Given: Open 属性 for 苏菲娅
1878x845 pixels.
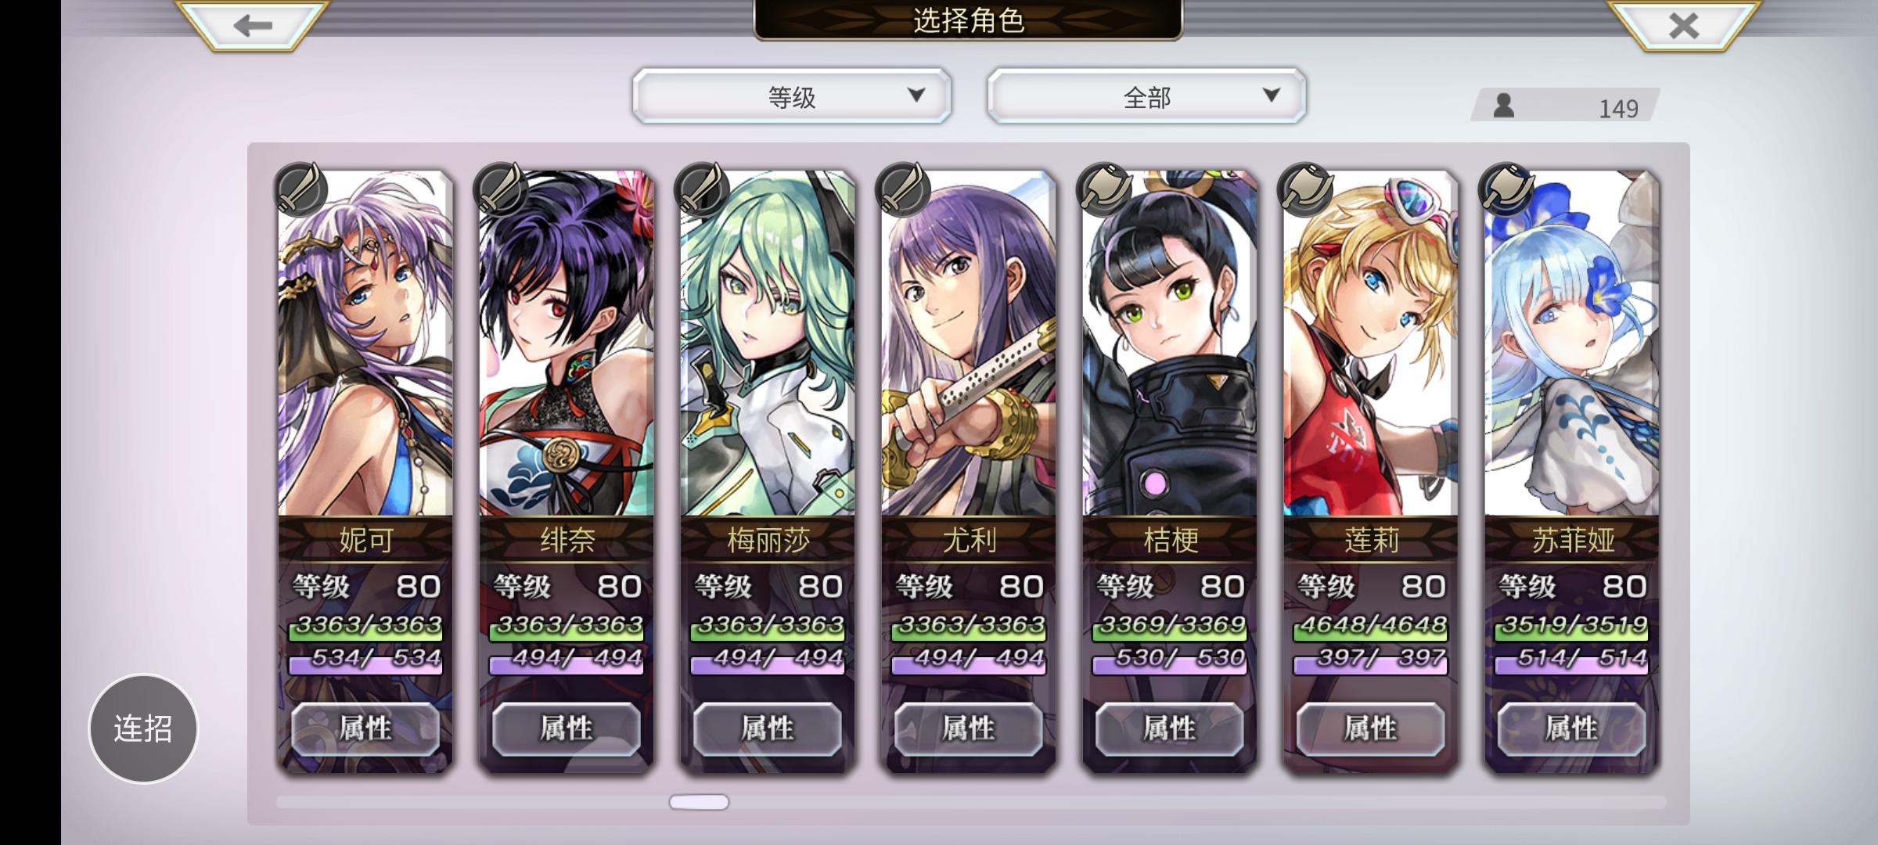Looking at the screenshot, I should pyautogui.click(x=1571, y=728).
